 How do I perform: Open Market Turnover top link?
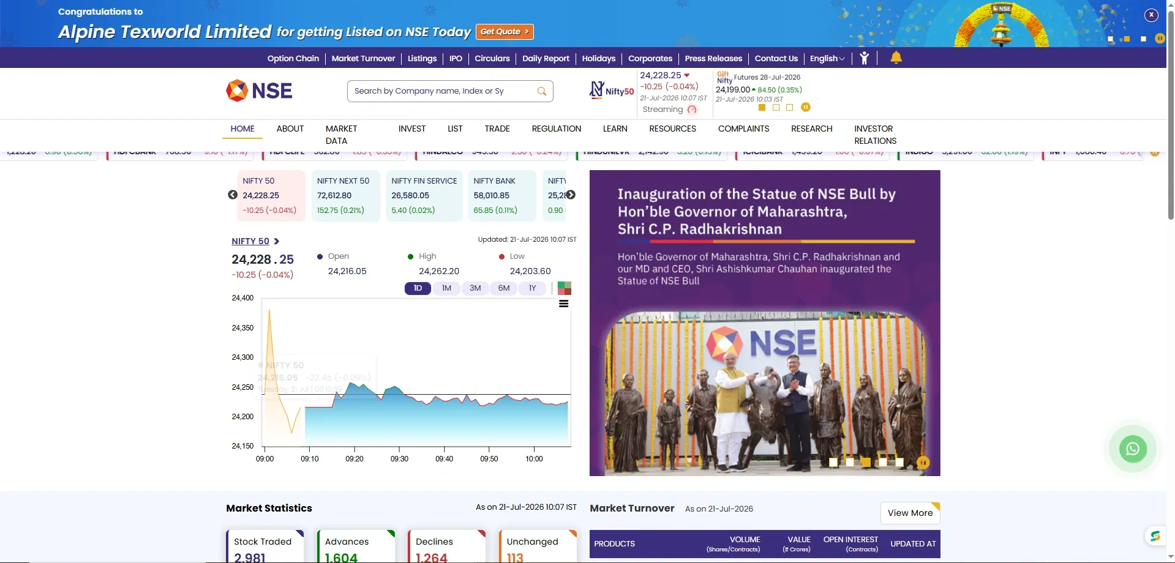tap(363, 59)
